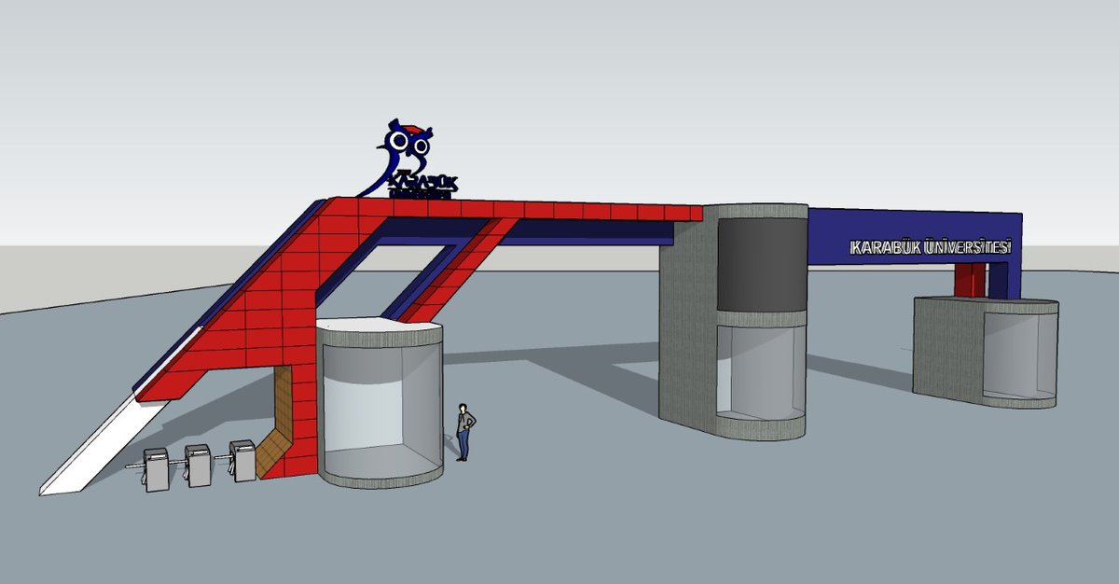Select the standing human figure model
The image size is (1119, 584).
coord(464,432)
